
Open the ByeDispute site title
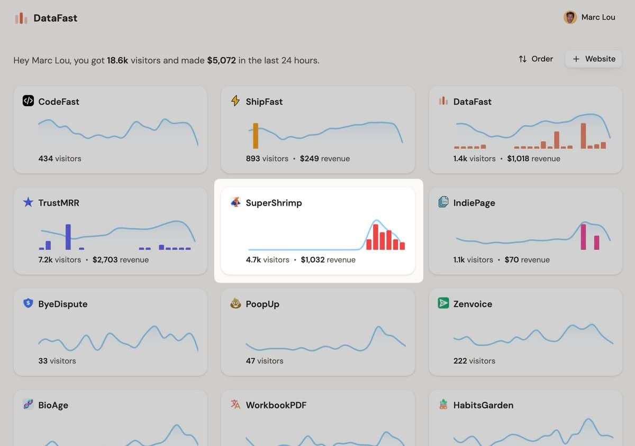pos(63,304)
